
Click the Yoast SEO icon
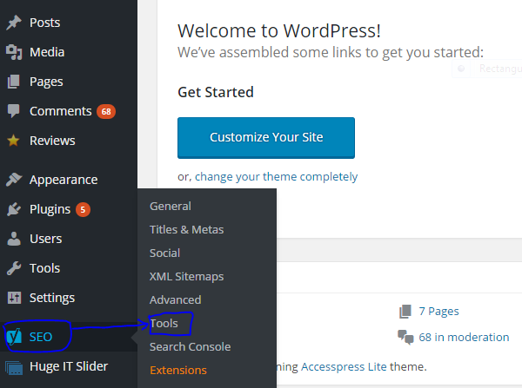pyautogui.click(x=14, y=337)
